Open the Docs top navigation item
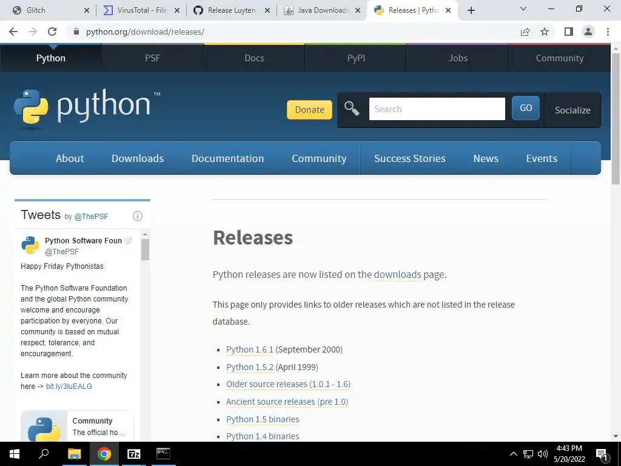The height and width of the screenshot is (466, 621). click(254, 58)
